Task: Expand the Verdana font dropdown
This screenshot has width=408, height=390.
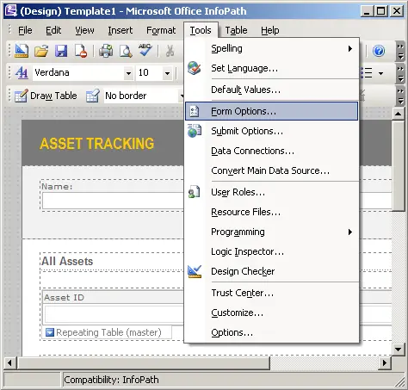Action: (128, 73)
